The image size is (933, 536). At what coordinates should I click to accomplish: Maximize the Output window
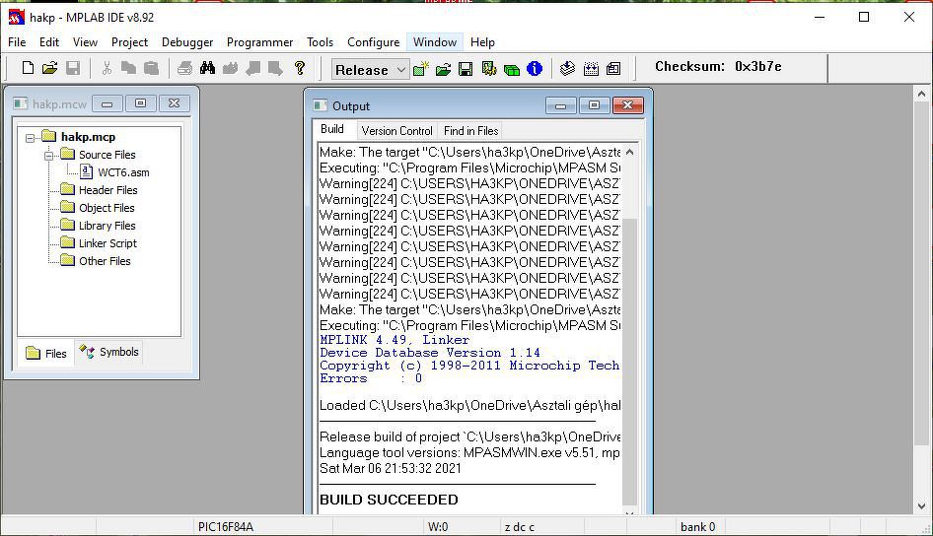coord(594,105)
